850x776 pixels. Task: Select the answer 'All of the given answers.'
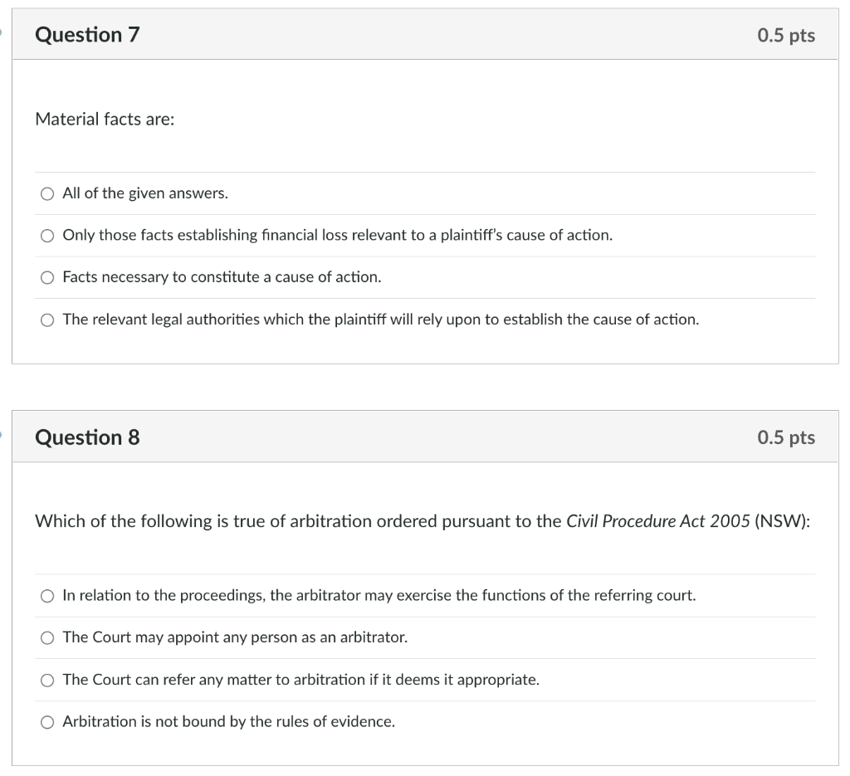tap(47, 193)
